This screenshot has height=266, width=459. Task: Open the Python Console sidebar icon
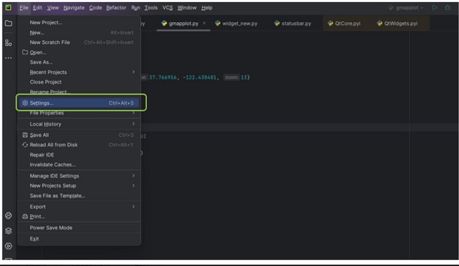(x=9, y=216)
